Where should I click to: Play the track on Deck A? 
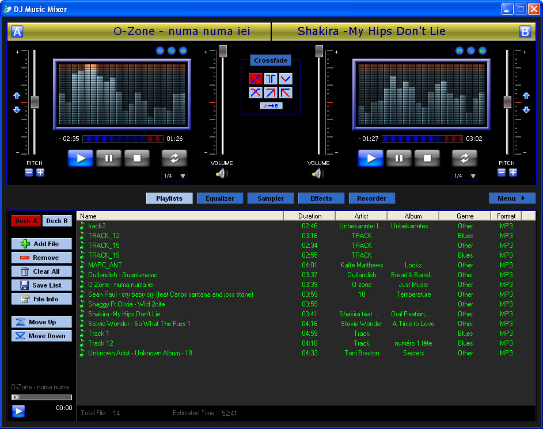pyautogui.click(x=81, y=158)
